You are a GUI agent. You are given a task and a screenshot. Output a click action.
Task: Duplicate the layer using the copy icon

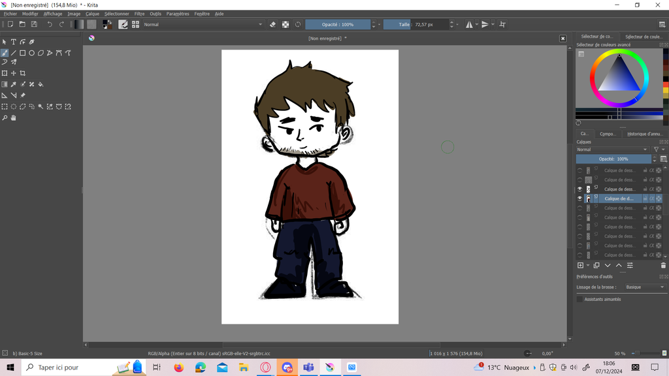[x=596, y=266]
